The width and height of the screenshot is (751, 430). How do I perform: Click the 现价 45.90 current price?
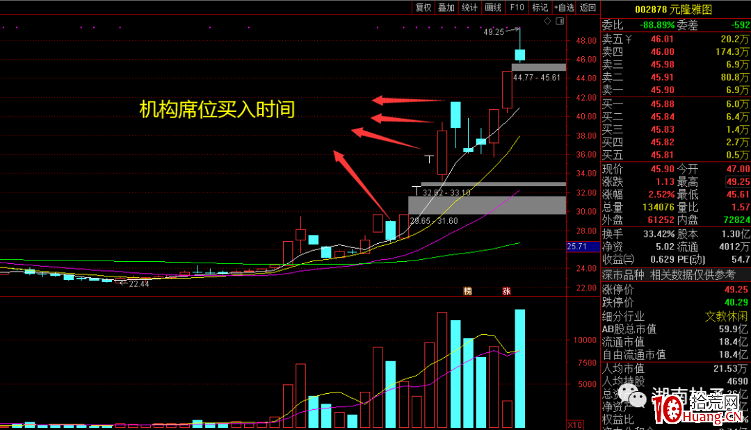[x=663, y=169]
